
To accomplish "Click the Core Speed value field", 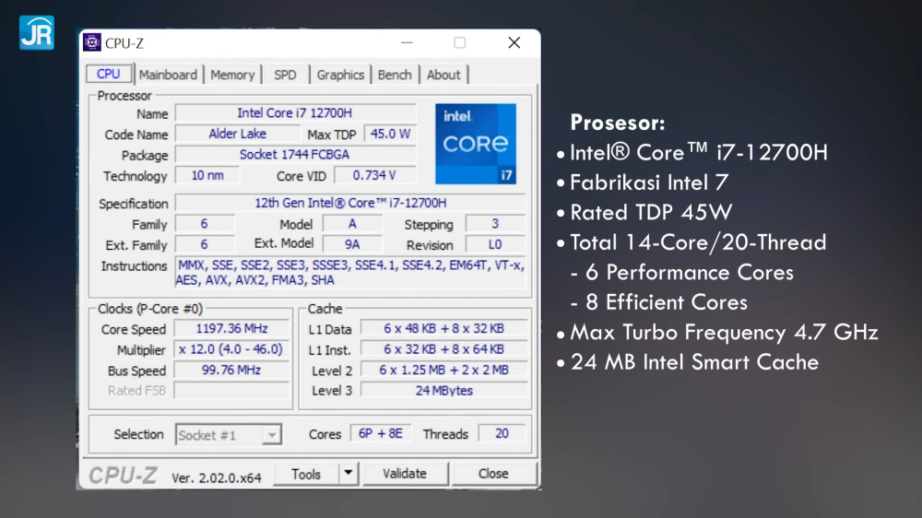I will pos(230,329).
